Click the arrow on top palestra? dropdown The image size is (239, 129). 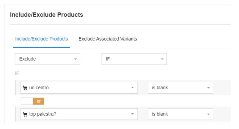[132, 114]
